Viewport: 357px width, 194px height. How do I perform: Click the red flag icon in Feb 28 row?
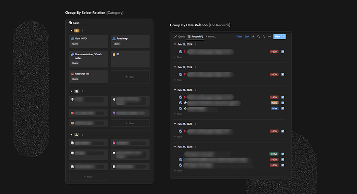pos(185,52)
